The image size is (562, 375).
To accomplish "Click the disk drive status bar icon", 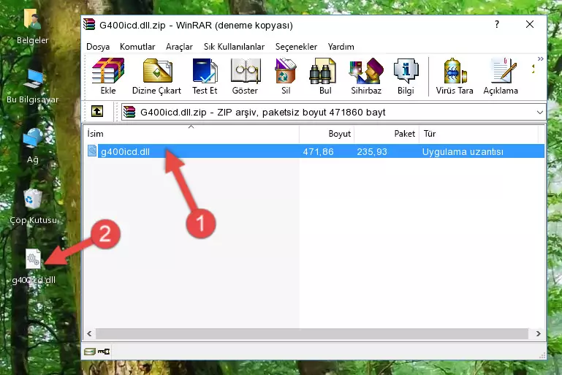I will [90, 352].
